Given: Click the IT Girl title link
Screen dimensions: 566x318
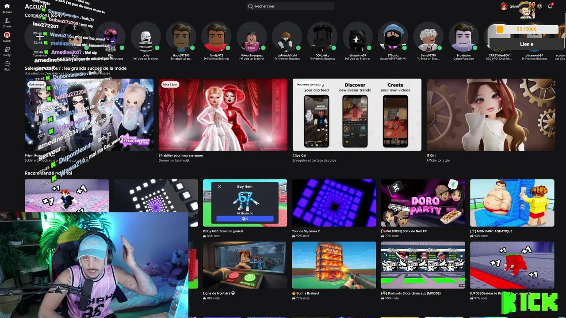Looking at the screenshot, I should click(431, 155).
